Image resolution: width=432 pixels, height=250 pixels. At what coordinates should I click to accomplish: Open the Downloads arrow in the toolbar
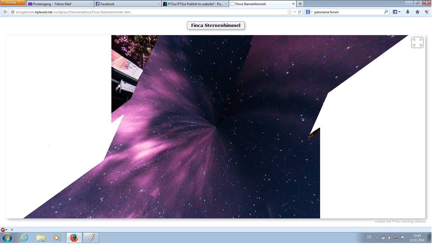click(408, 12)
